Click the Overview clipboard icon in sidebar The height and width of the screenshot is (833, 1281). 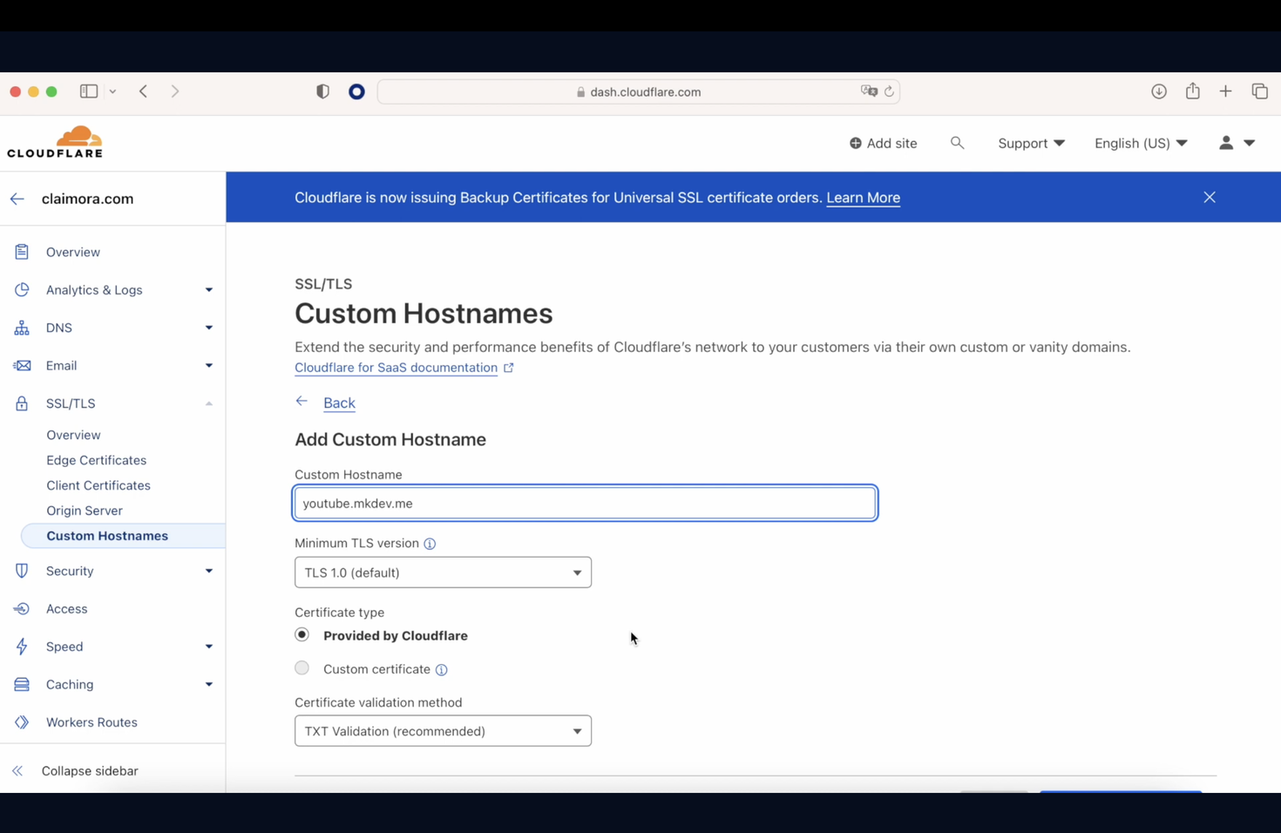tap(22, 252)
